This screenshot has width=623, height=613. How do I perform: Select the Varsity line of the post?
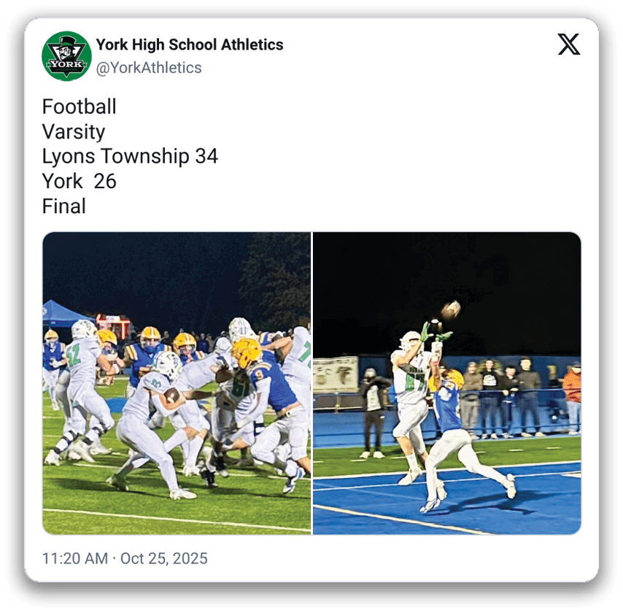[x=74, y=131]
